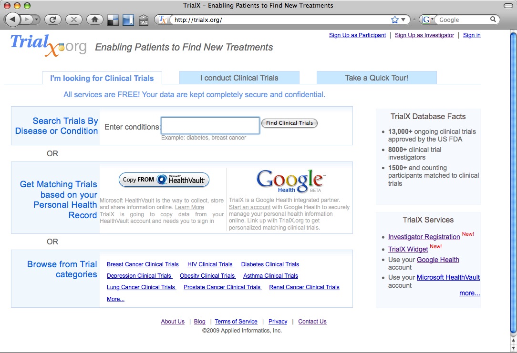Click 13,000+ ongoing clinical trials fact text
The width and height of the screenshot is (517, 353).
[432, 135]
